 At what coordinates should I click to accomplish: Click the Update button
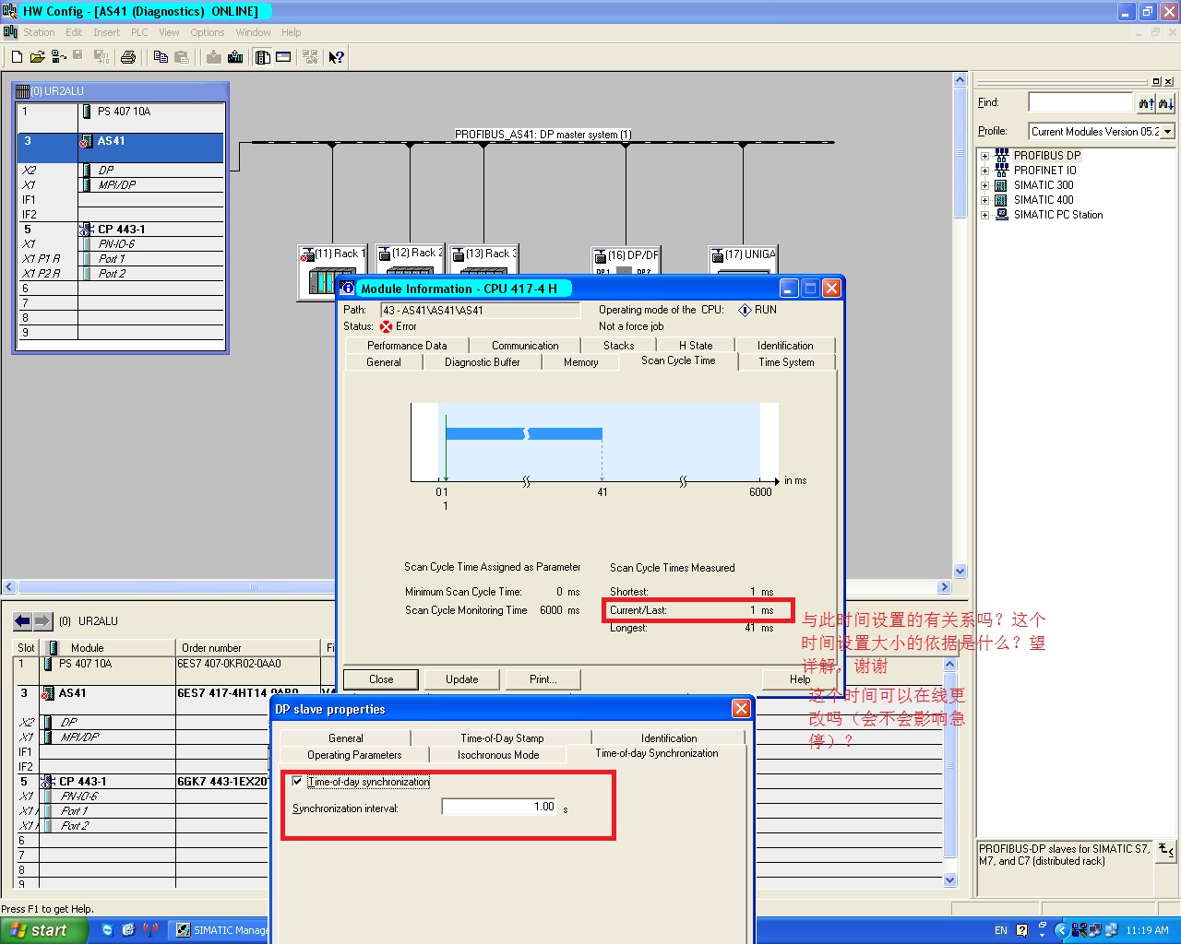(x=461, y=679)
